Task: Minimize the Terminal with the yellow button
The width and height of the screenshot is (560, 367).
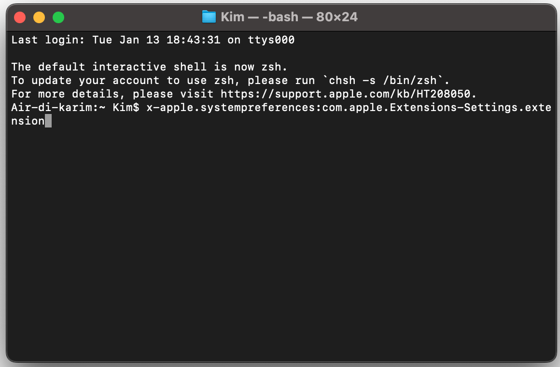Action: coord(39,18)
